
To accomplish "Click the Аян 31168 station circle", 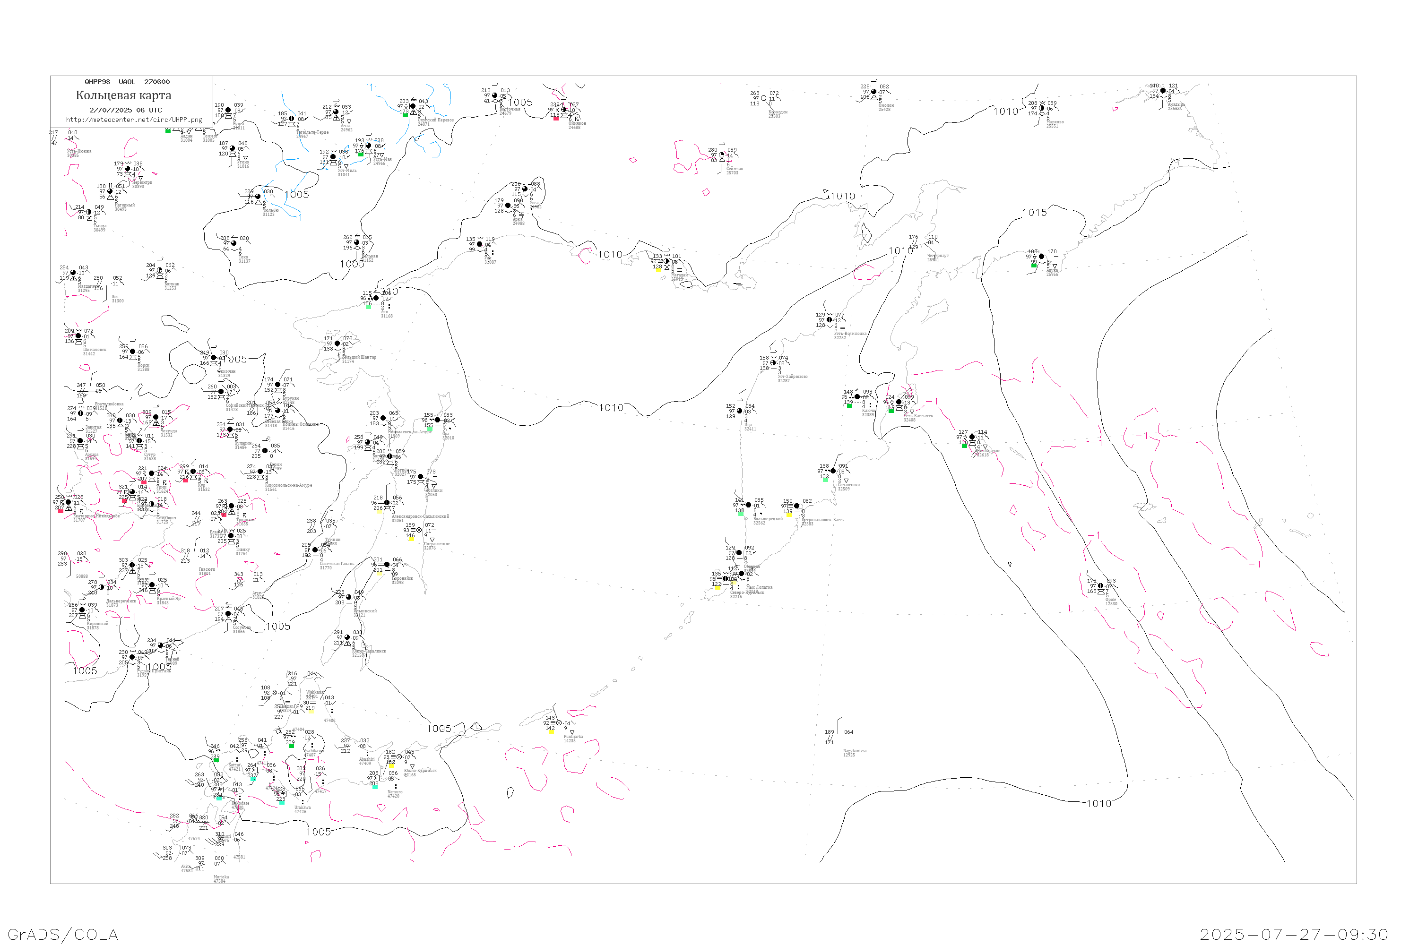I will (376, 298).
